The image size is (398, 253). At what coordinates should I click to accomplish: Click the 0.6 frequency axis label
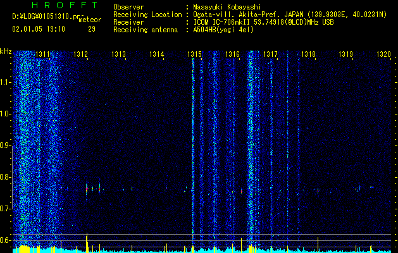(x=6, y=240)
